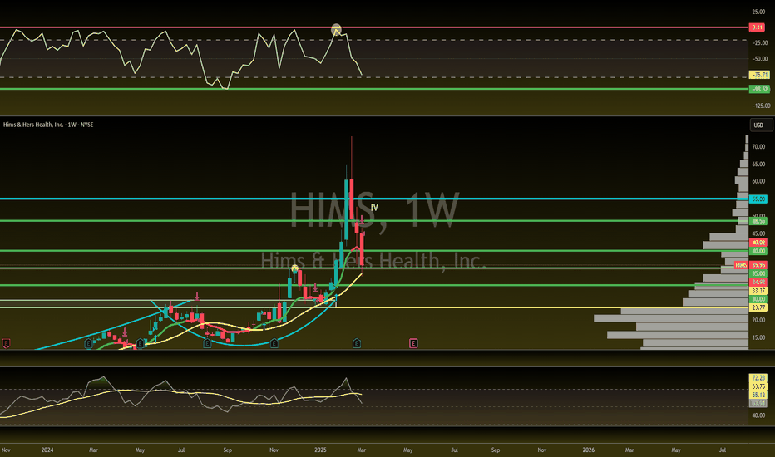Click the 55.12 label in the bottom indicator pane
The width and height of the screenshot is (775, 457).
758,395
